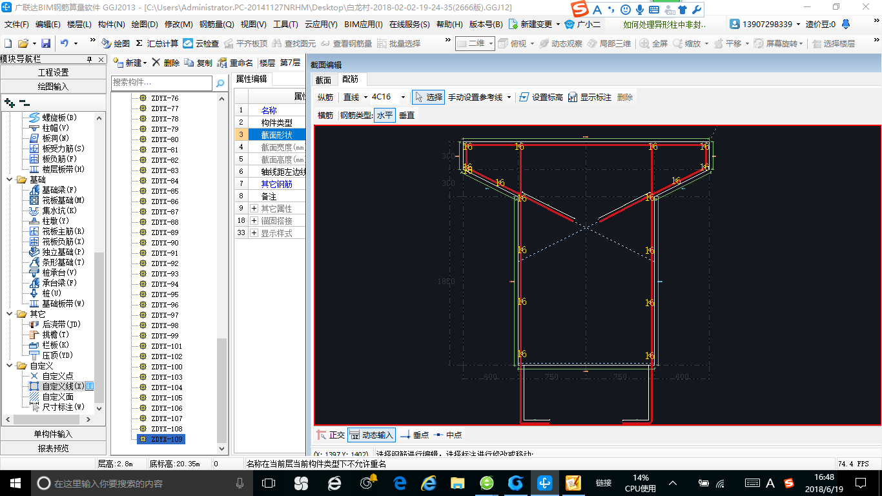Expand 其它属性 property row

[x=254, y=209]
